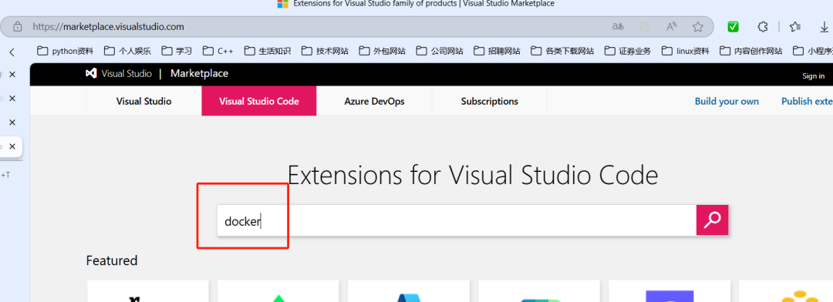Open the Visual Studio tab
Viewport: 833px width, 302px height.
144,101
